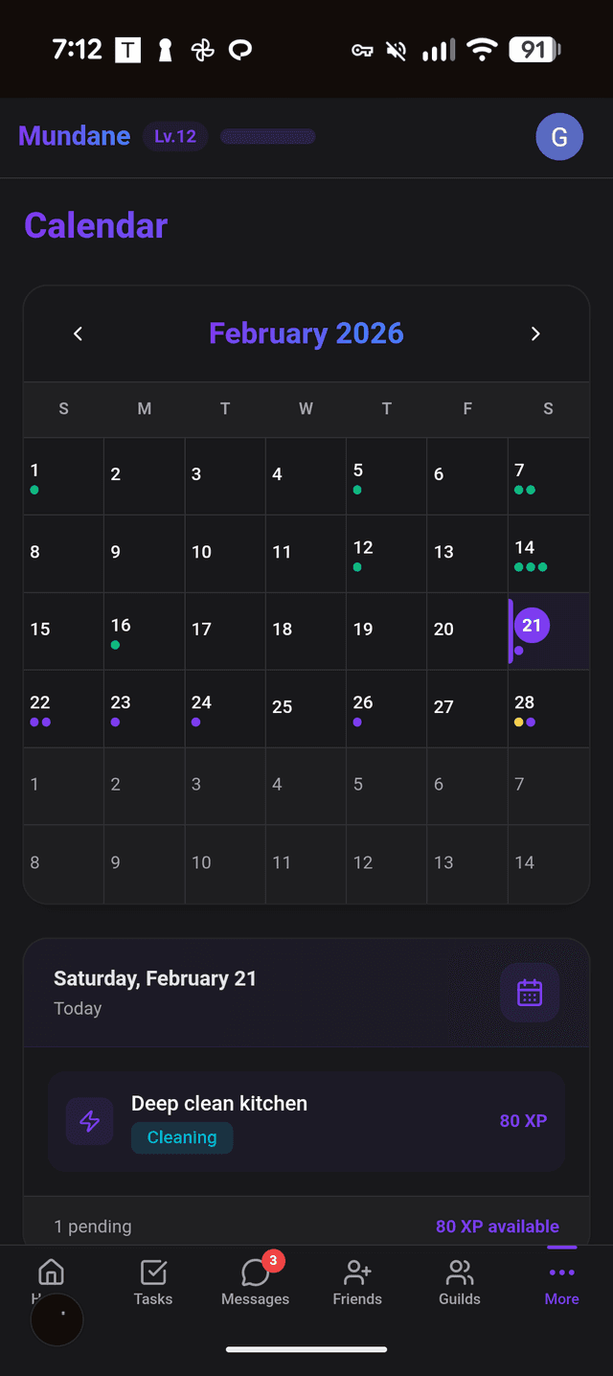
Task: Open the Guilds icon
Action: pyautogui.click(x=459, y=1272)
